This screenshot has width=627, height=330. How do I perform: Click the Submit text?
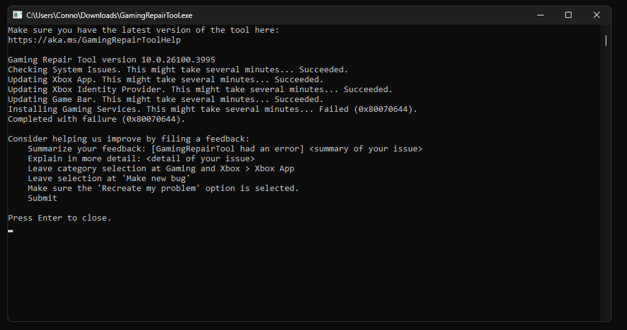(x=43, y=198)
